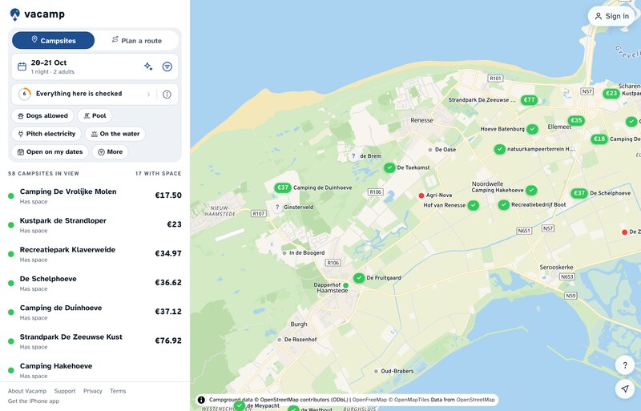Click the Oud-Brabers grey marker
Viewport: 641px width, 411px height.
tap(376, 372)
